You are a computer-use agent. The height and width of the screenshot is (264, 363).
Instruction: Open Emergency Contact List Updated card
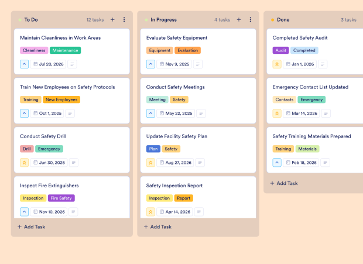click(x=310, y=87)
